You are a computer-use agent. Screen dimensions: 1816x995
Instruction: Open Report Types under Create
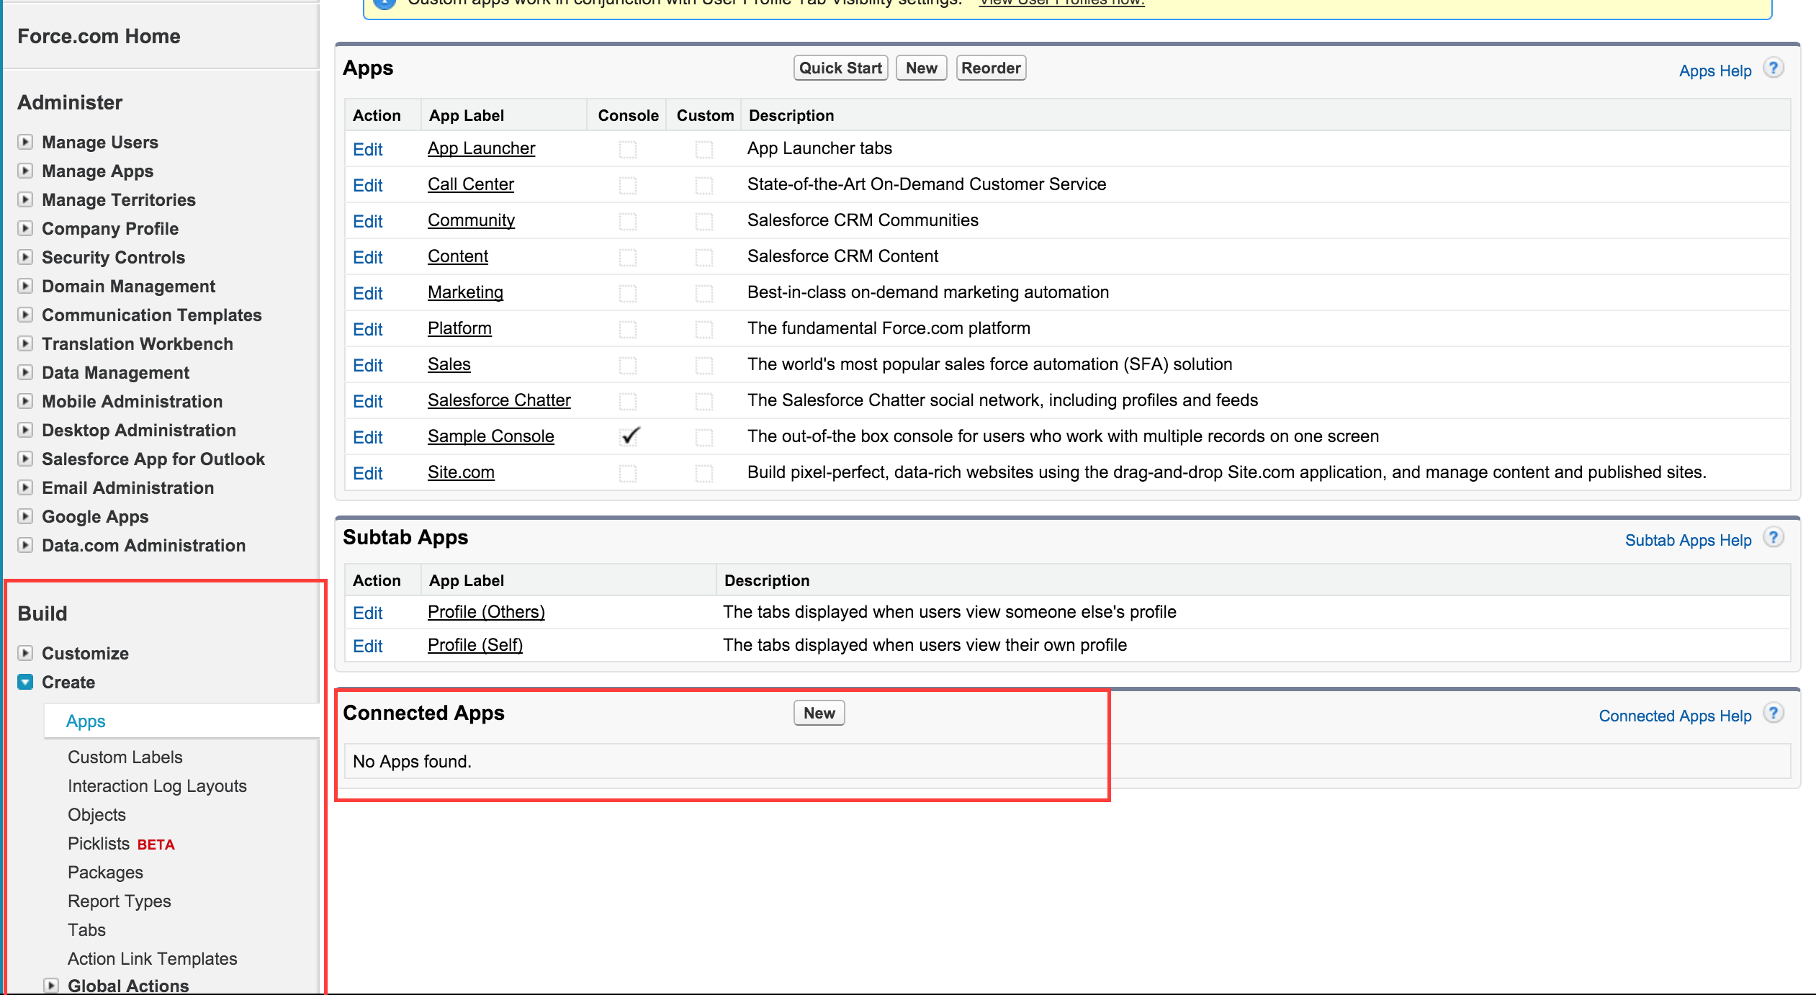tap(119, 901)
